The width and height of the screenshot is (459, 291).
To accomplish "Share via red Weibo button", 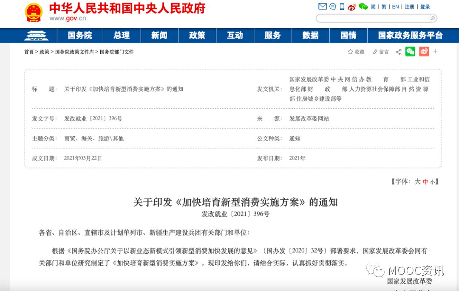I will pyautogui.click(x=424, y=52).
